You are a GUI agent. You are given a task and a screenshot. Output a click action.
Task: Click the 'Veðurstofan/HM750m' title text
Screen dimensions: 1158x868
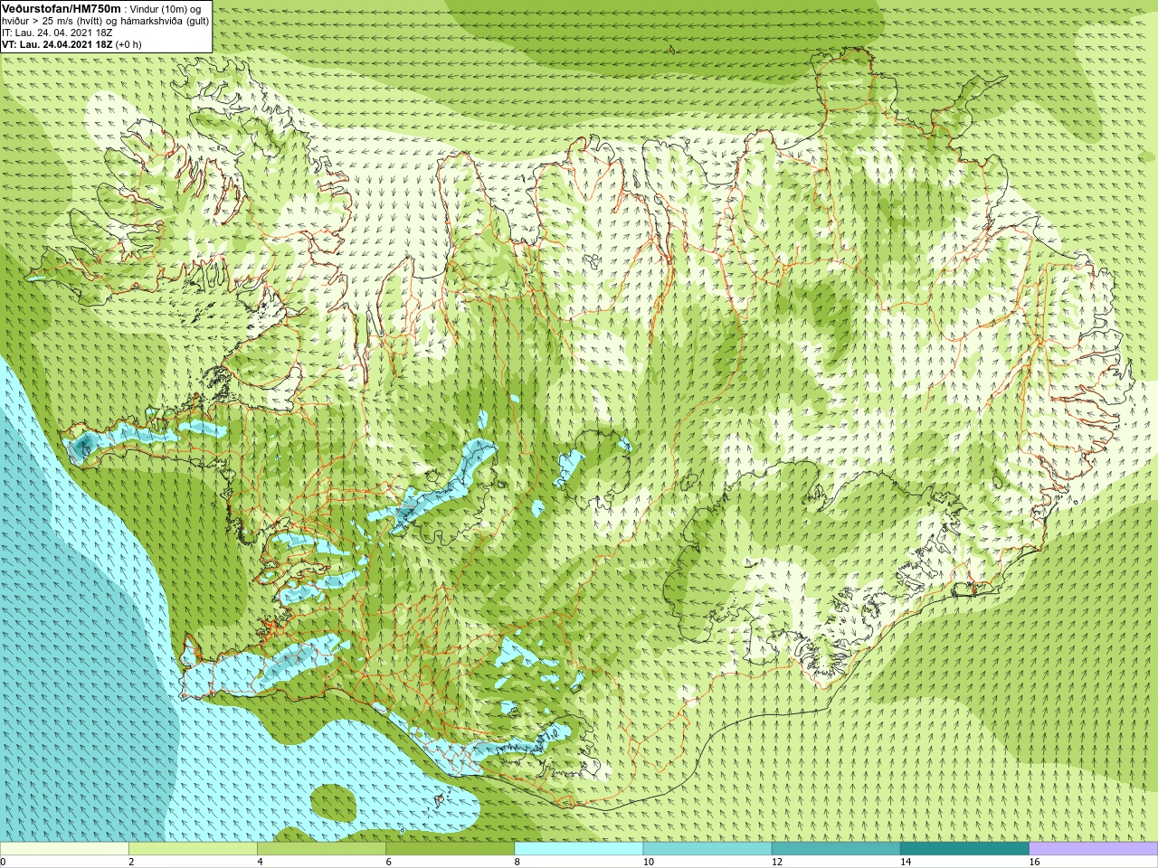coord(62,8)
